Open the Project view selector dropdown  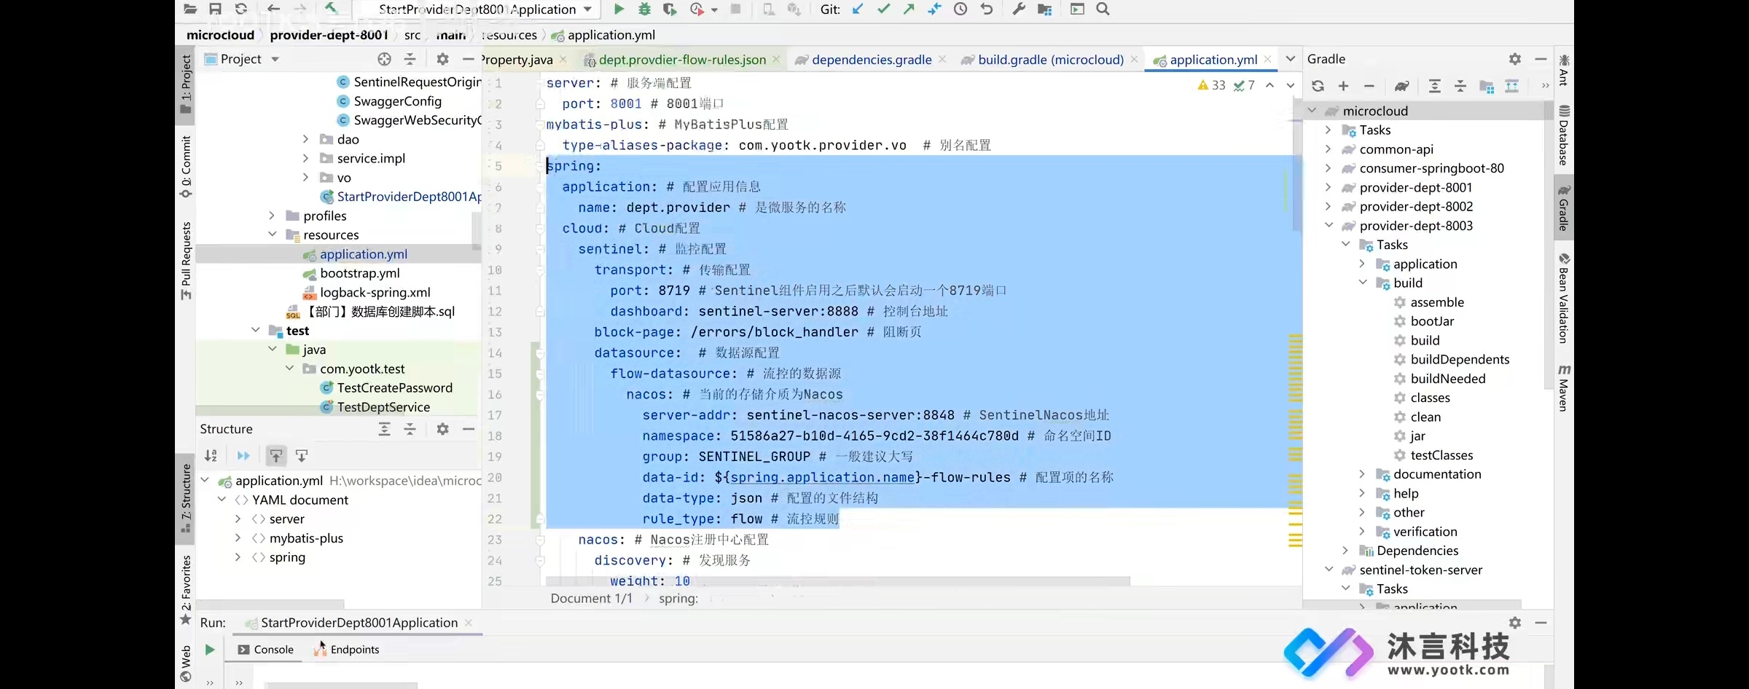point(275,59)
